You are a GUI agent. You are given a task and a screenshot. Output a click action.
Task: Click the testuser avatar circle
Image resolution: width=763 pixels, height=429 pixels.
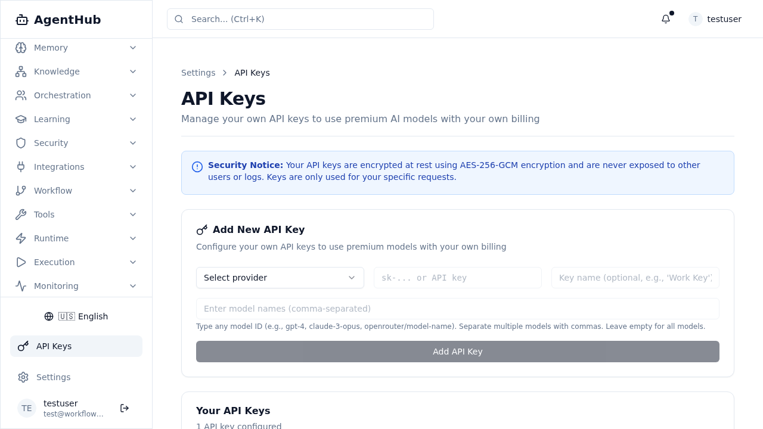695,19
